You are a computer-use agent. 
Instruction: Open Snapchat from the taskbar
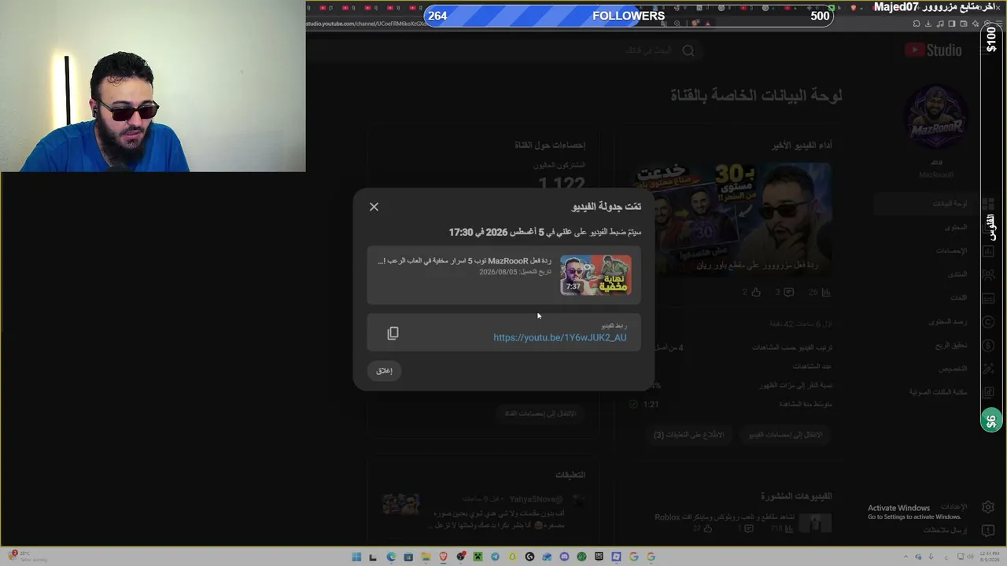point(512,557)
